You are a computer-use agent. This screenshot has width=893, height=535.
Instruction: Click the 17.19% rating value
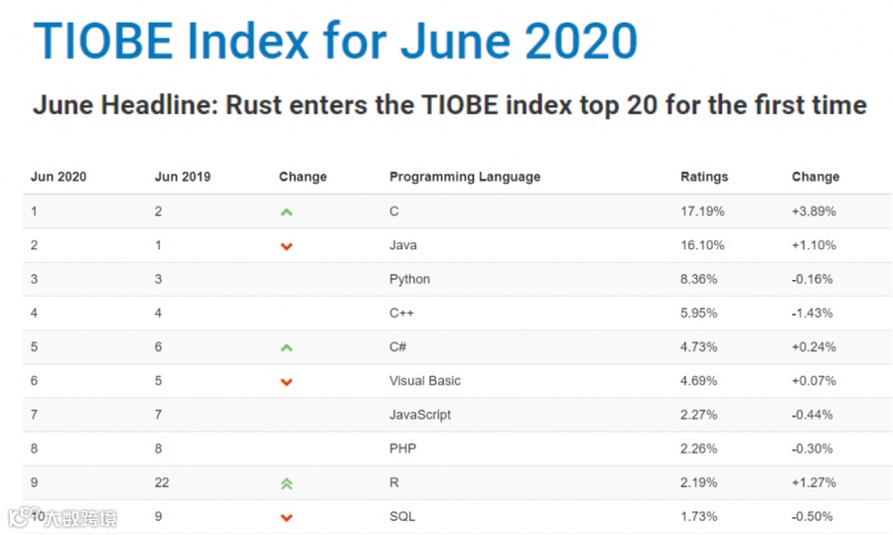click(702, 211)
